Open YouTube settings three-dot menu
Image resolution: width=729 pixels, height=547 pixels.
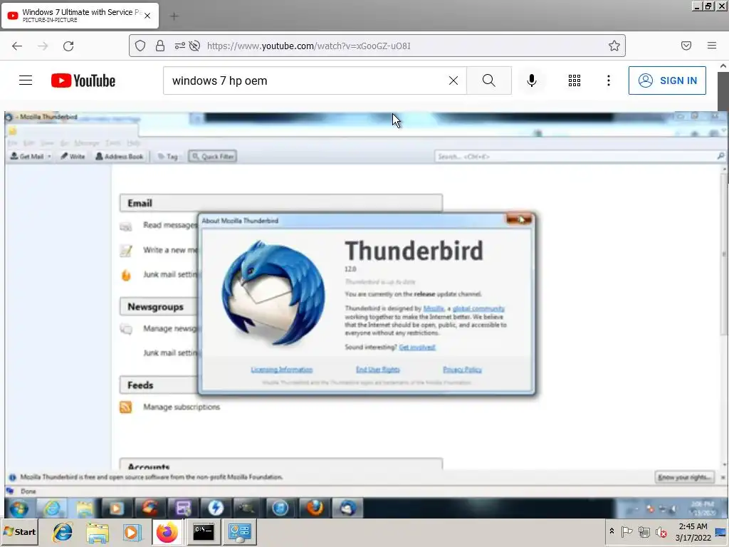[609, 81]
